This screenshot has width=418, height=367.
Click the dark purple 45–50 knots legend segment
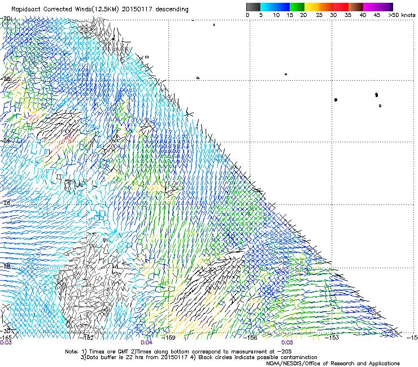[x=385, y=7]
